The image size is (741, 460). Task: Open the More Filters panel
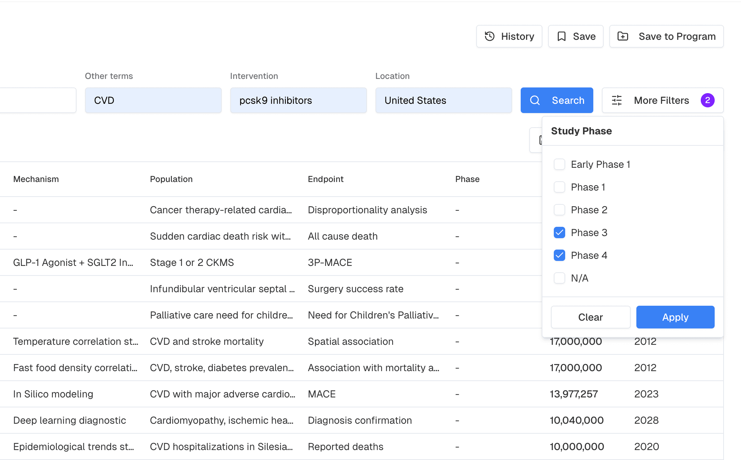tap(661, 100)
